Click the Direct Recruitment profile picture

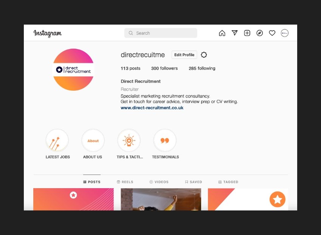click(73, 70)
